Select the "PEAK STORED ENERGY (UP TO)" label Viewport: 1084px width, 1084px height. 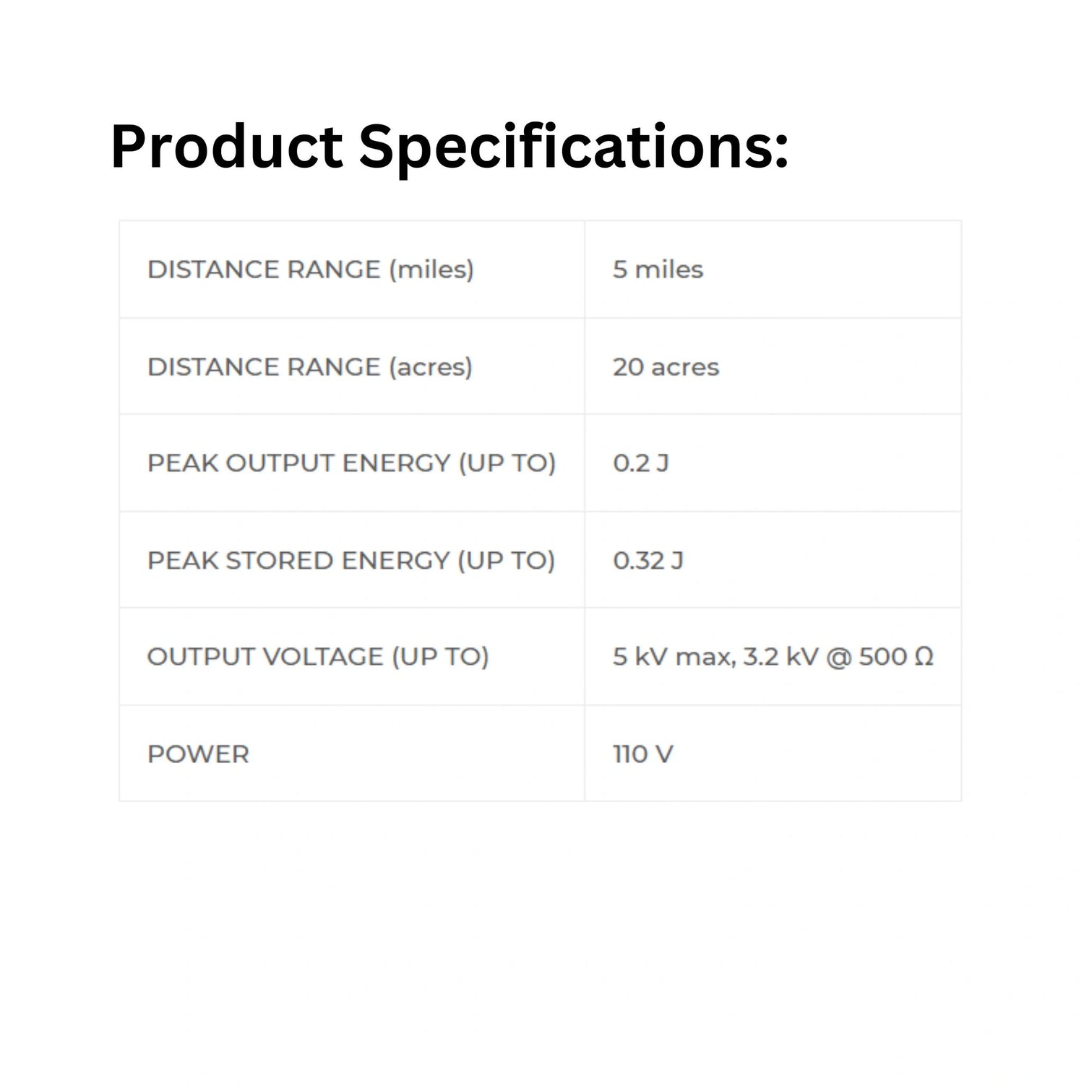(350, 561)
